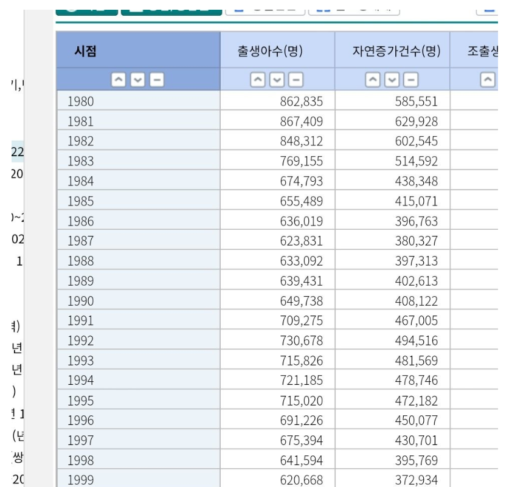Click natural increase value 438,348 for 1984
Screen dimensions: 512x487
(x=417, y=181)
